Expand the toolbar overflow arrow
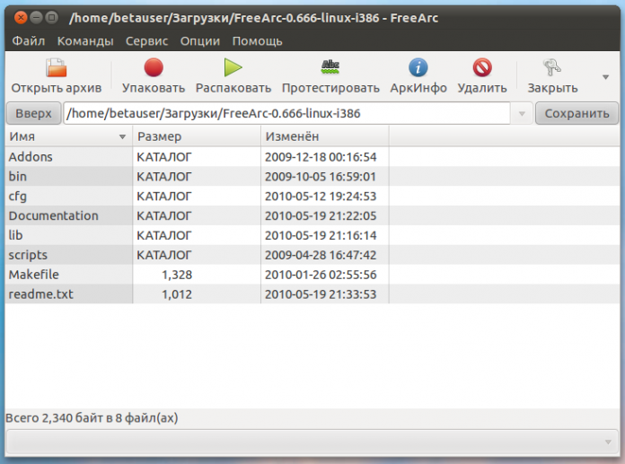This screenshot has height=464, width=625. (605, 77)
